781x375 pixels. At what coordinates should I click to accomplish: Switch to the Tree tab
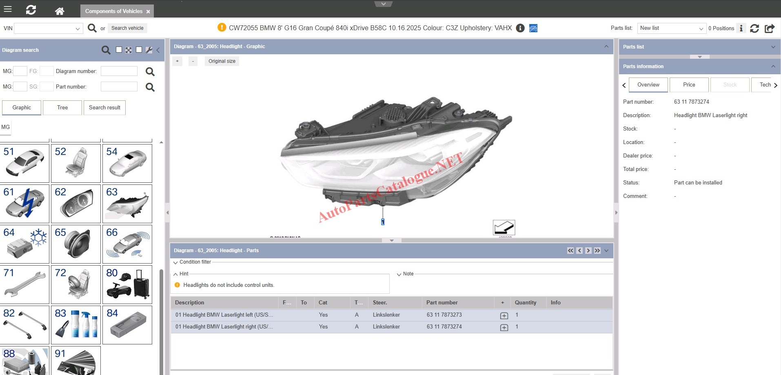tap(62, 107)
